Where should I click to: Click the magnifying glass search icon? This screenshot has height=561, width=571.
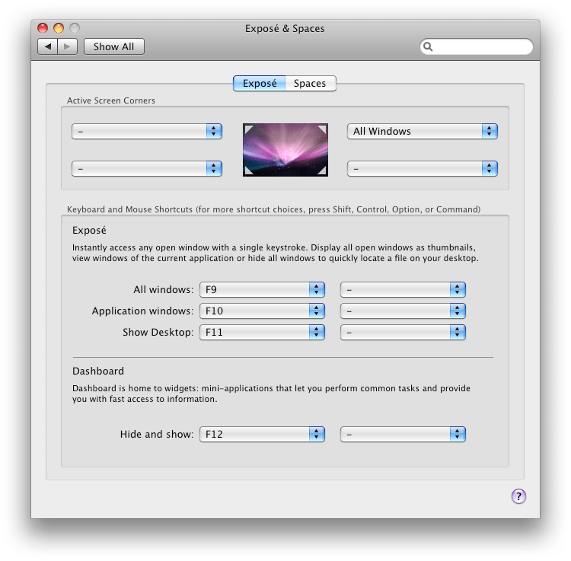(428, 46)
